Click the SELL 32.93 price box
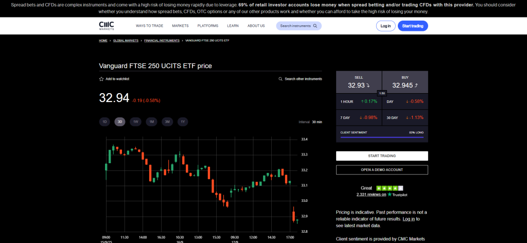The image size is (527, 243). [x=359, y=82]
